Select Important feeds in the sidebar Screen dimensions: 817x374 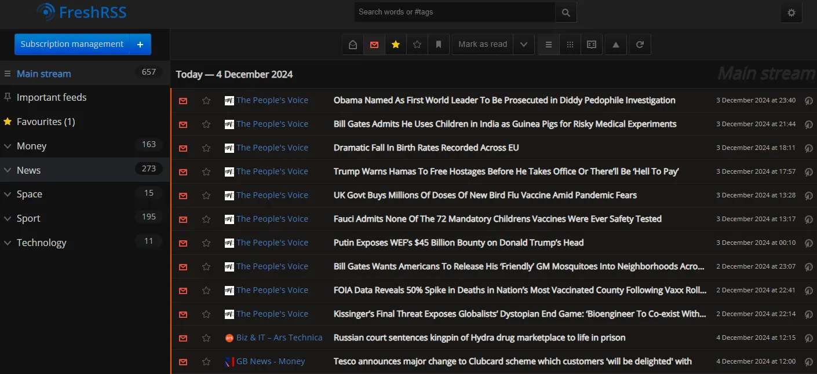click(52, 97)
